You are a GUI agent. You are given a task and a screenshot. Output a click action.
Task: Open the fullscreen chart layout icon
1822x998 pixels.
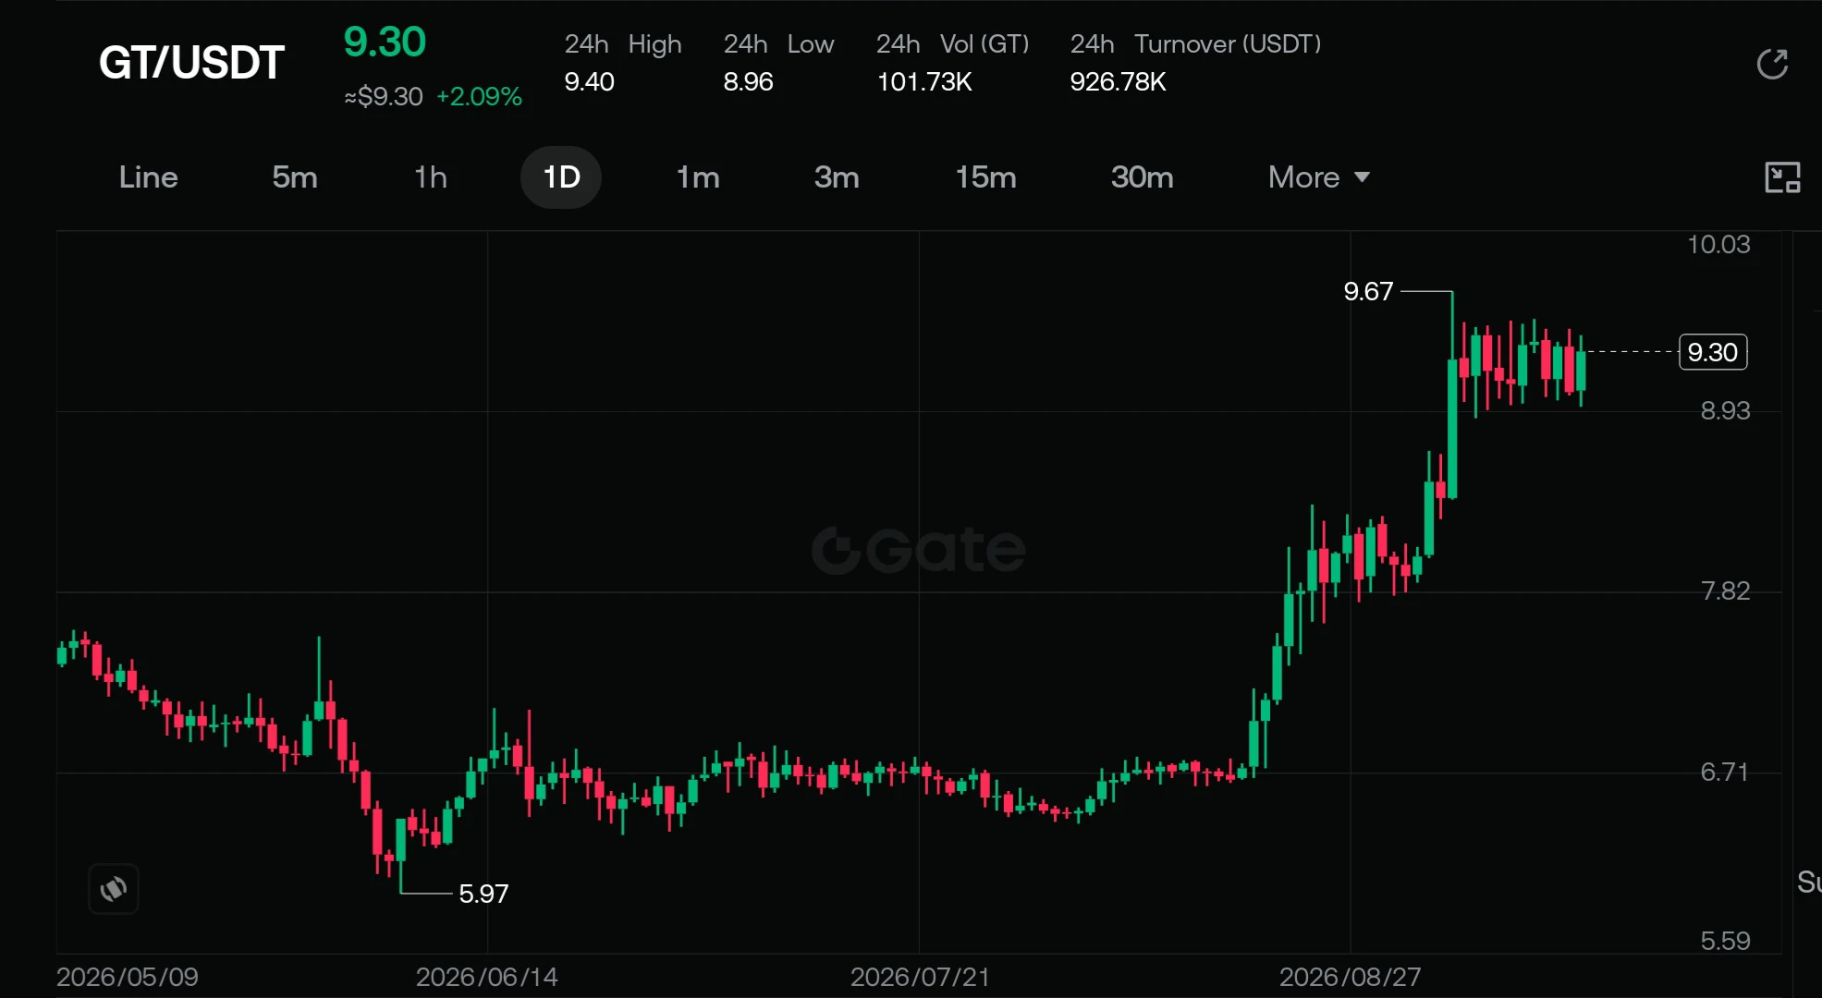(1782, 176)
